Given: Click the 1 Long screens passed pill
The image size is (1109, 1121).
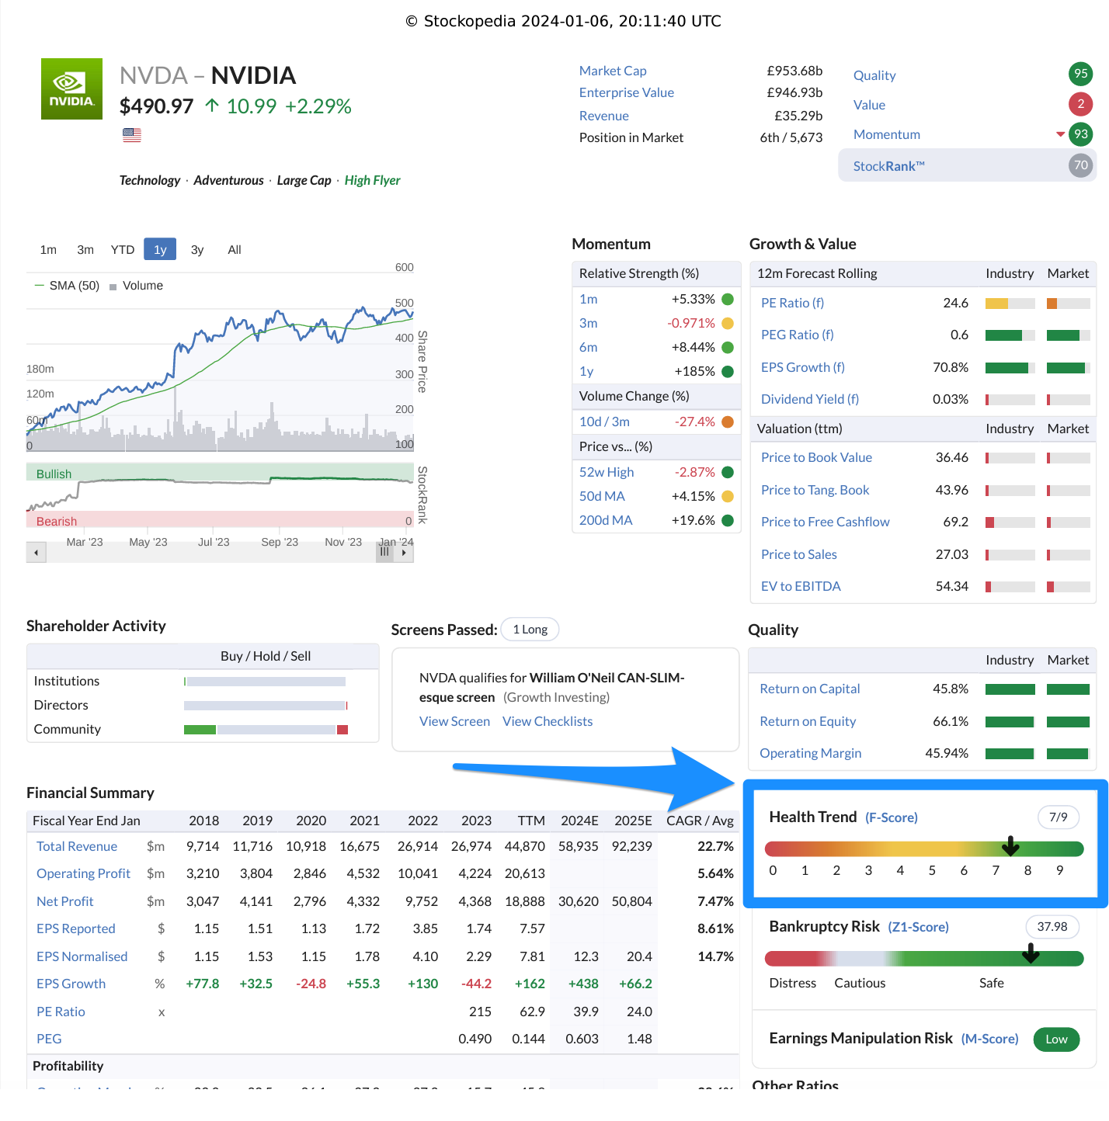Looking at the screenshot, I should 530,629.
